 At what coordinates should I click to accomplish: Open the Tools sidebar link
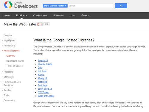[x=6, y=95]
